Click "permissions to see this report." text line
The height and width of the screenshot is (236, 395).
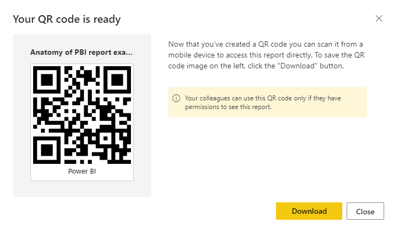(228, 107)
